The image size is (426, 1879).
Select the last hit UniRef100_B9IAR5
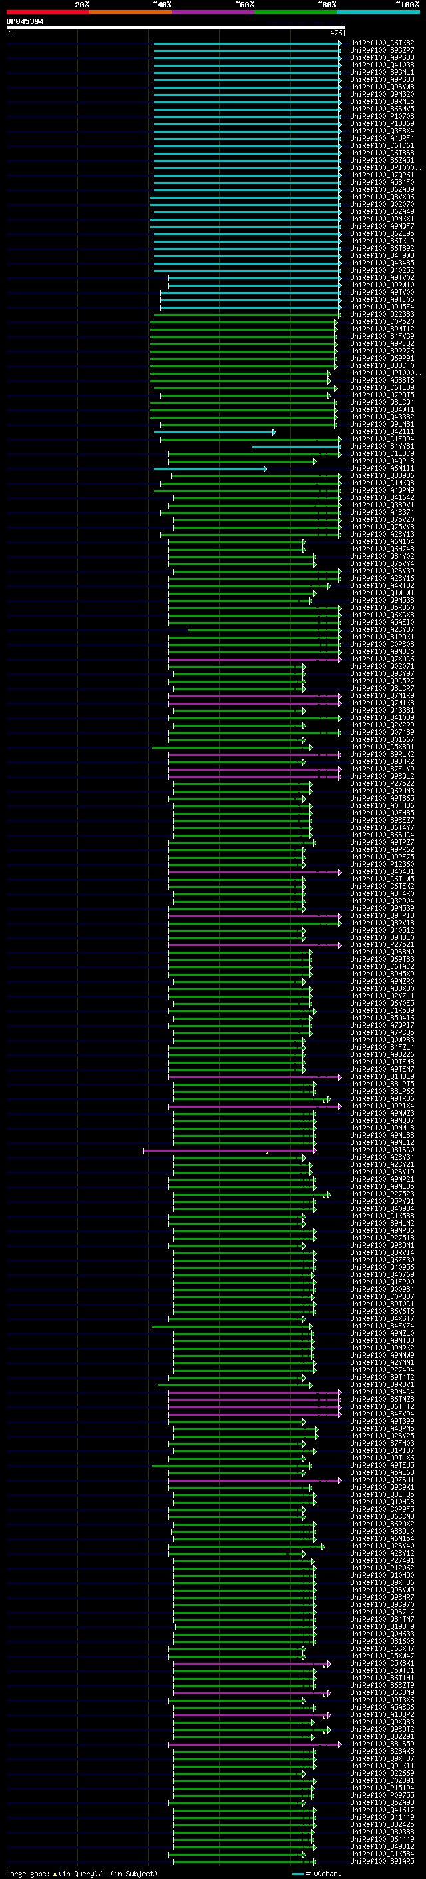tap(381, 1862)
